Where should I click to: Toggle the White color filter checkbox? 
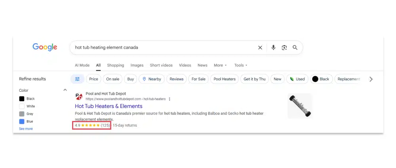[22, 106]
